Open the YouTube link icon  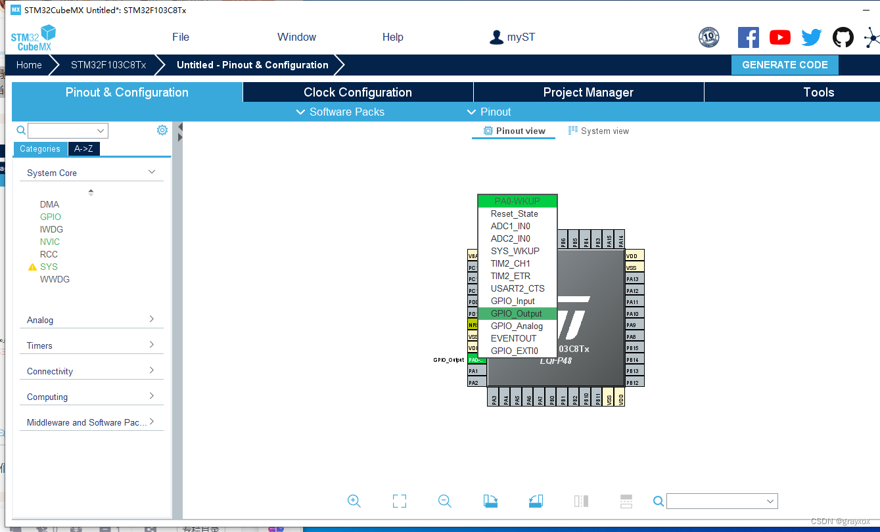coord(780,37)
